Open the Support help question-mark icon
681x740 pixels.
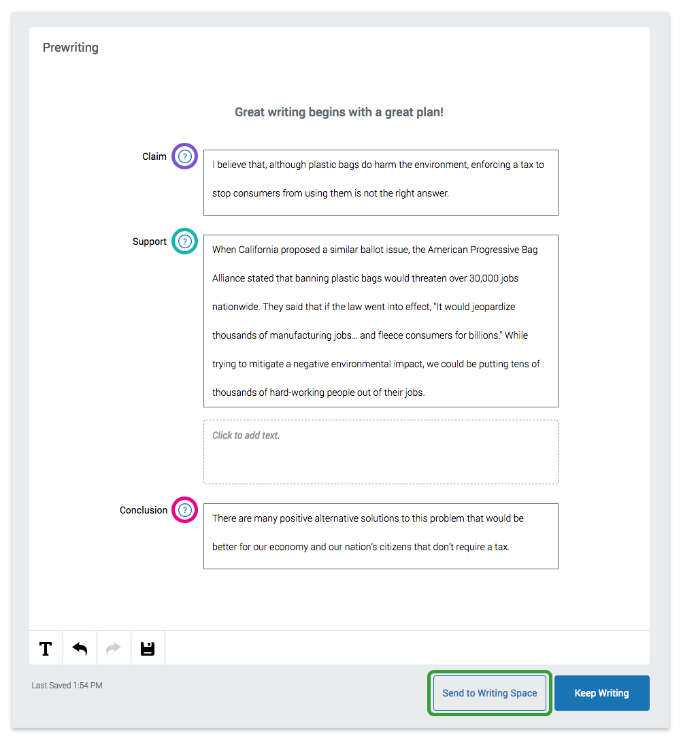point(184,241)
